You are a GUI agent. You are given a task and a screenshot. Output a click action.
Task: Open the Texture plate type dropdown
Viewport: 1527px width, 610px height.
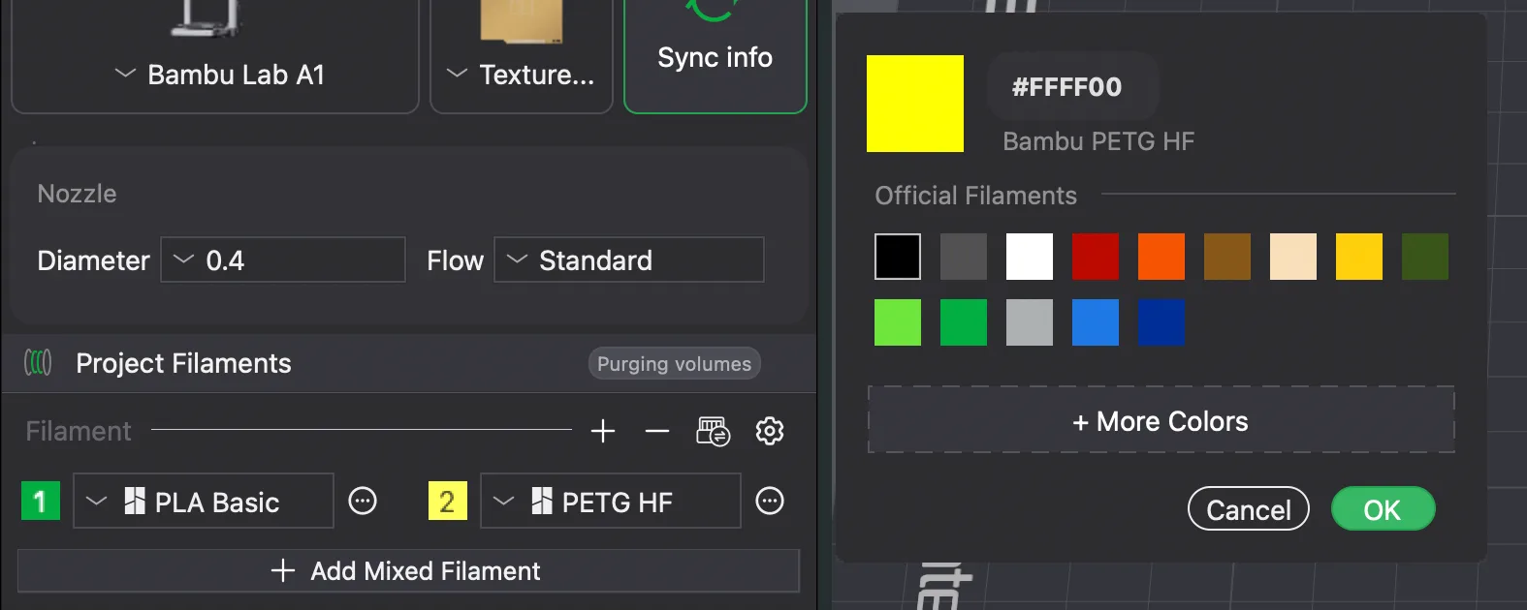[x=522, y=75]
